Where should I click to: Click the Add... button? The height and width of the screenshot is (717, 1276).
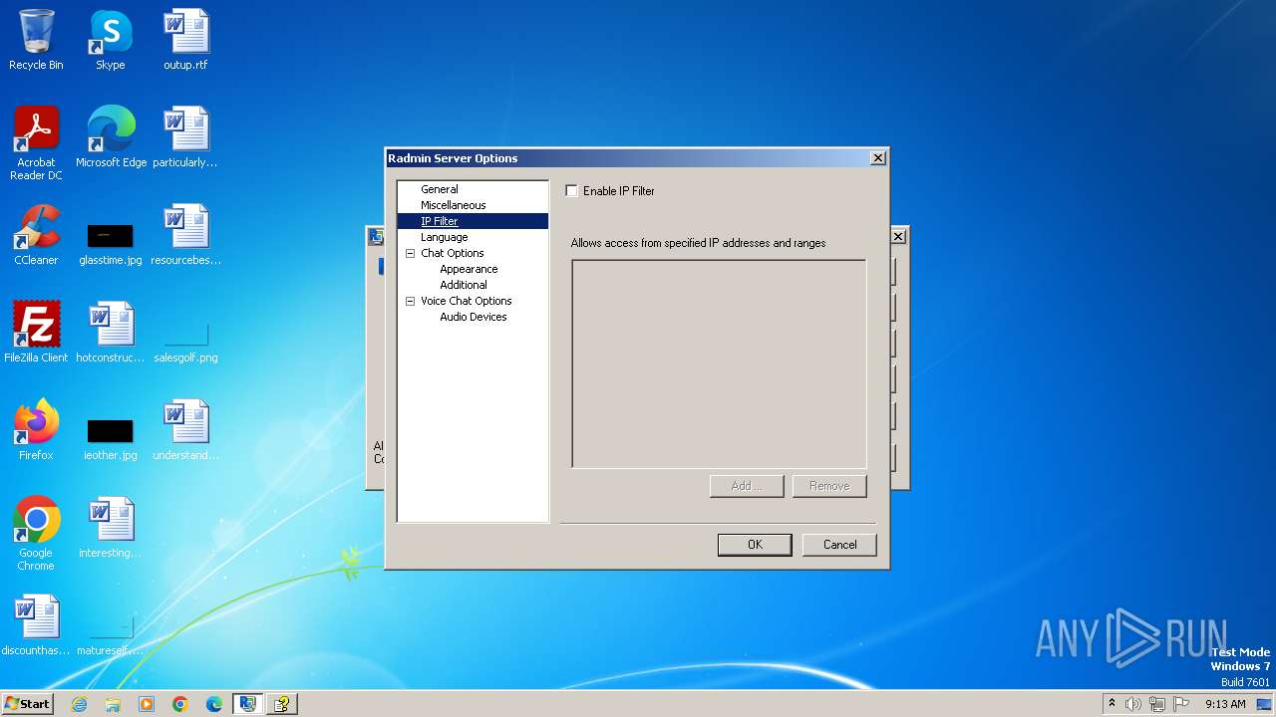(x=747, y=486)
